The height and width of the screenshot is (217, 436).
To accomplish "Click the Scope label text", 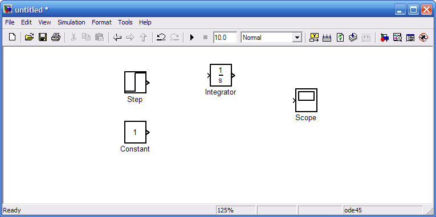I will coord(305,118).
